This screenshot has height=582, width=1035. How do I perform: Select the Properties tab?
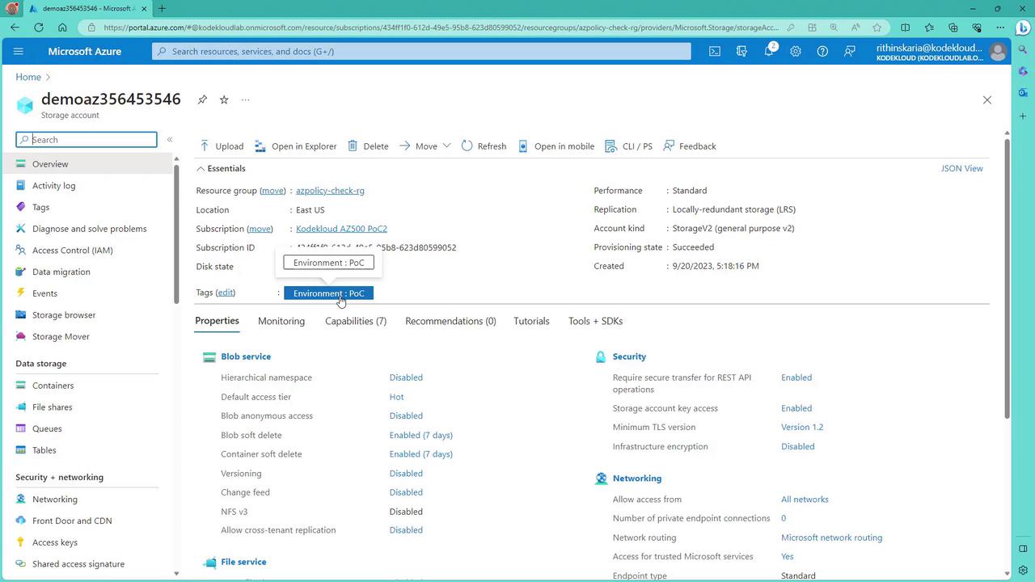tap(217, 322)
